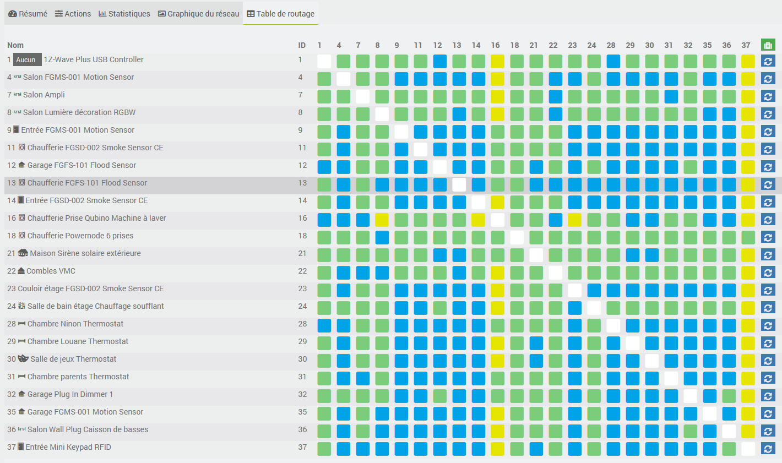Select Garage FGFS-101 Flood Sensor name
Screen dimensions: 782x463
coord(82,165)
